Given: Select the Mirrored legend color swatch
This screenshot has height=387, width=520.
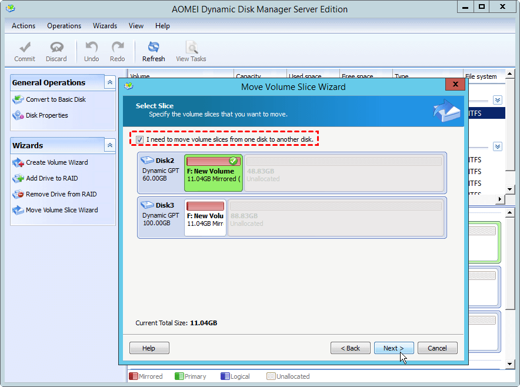Looking at the screenshot, I should pos(134,376).
